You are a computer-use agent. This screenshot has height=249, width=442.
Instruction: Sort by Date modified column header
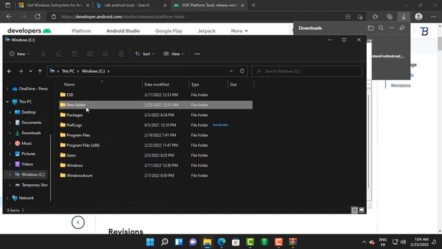point(157,84)
